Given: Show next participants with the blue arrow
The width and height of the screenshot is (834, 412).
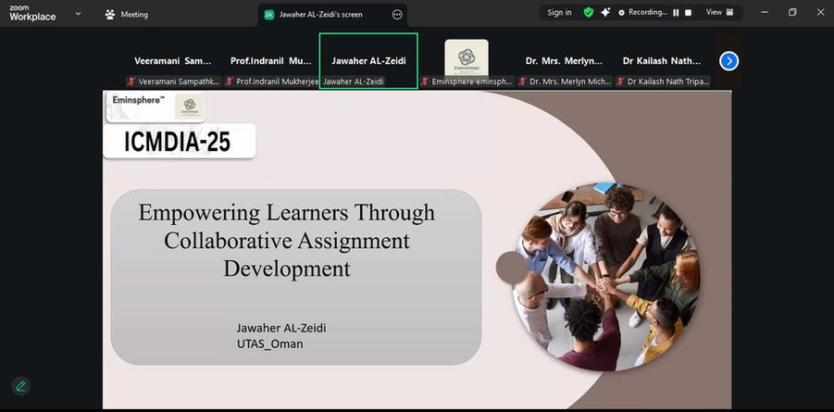Looking at the screenshot, I should click(x=728, y=61).
